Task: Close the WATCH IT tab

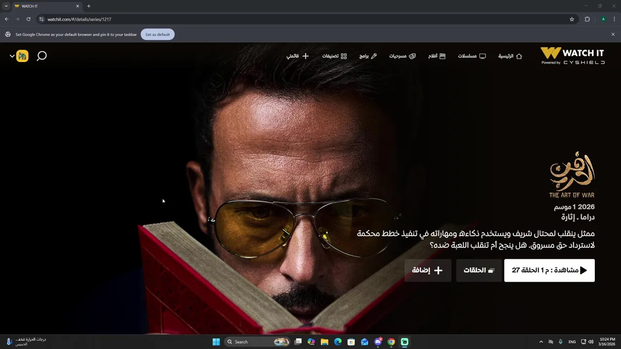Action: point(77,6)
